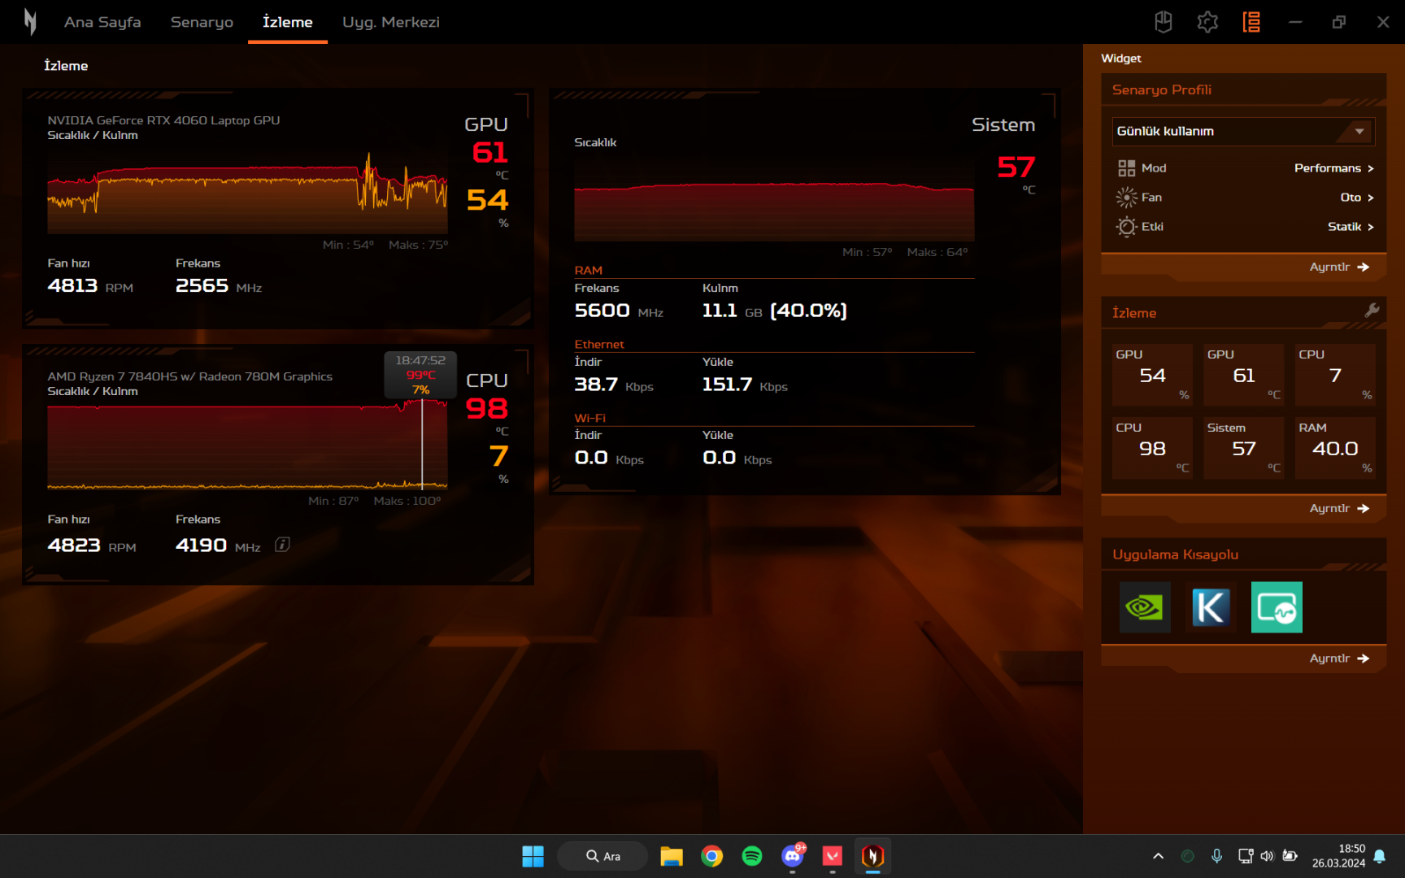
Task: Select the İzleme tab
Action: [288, 22]
